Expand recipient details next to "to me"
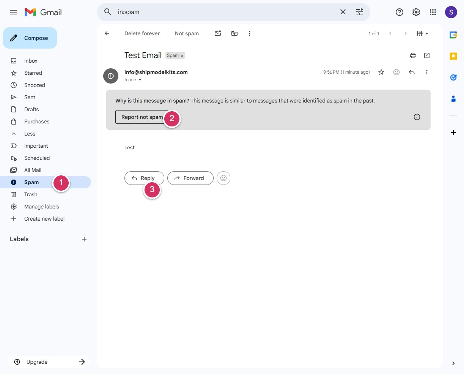 [140, 80]
